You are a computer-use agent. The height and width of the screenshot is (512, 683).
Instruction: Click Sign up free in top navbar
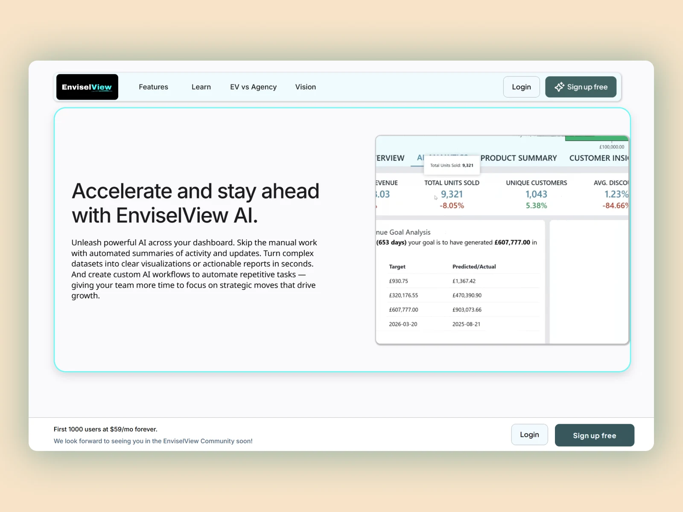(581, 87)
